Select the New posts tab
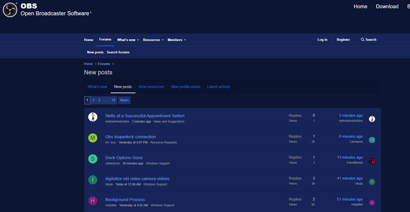 pyautogui.click(x=123, y=87)
